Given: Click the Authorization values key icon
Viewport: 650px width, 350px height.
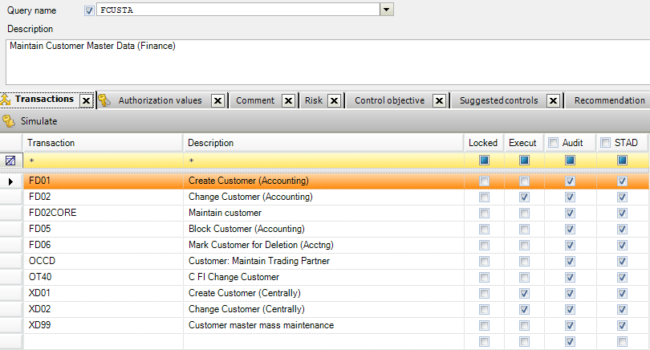Looking at the screenshot, I should [104, 100].
